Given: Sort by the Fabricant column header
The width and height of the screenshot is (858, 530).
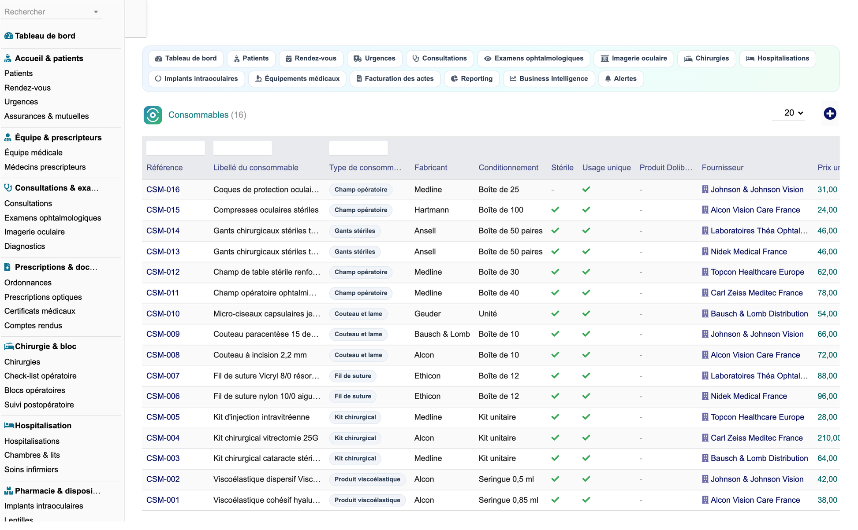Looking at the screenshot, I should pyautogui.click(x=430, y=167).
